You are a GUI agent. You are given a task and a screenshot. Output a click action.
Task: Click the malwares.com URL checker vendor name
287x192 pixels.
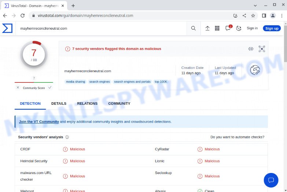36,176
